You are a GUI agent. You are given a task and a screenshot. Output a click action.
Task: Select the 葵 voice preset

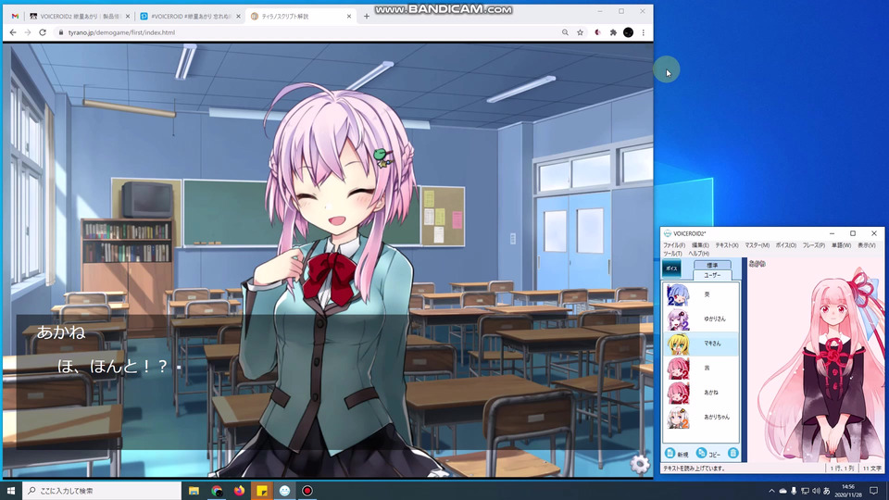coord(701,294)
